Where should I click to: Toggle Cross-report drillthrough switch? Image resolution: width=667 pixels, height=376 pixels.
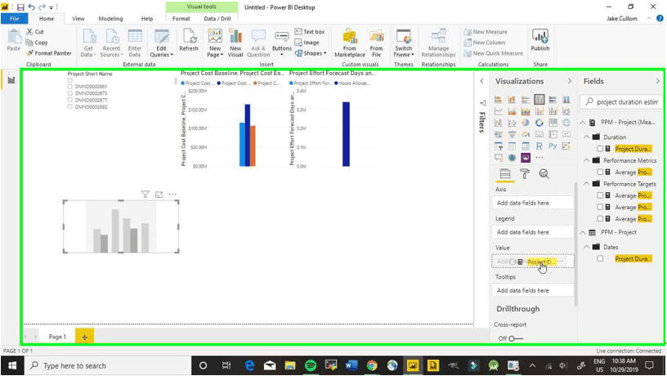[516, 338]
